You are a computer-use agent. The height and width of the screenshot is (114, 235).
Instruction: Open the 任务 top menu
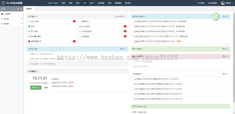point(78,3)
